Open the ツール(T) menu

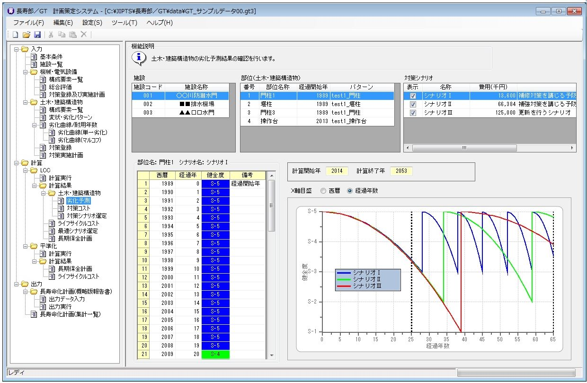point(125,22)
